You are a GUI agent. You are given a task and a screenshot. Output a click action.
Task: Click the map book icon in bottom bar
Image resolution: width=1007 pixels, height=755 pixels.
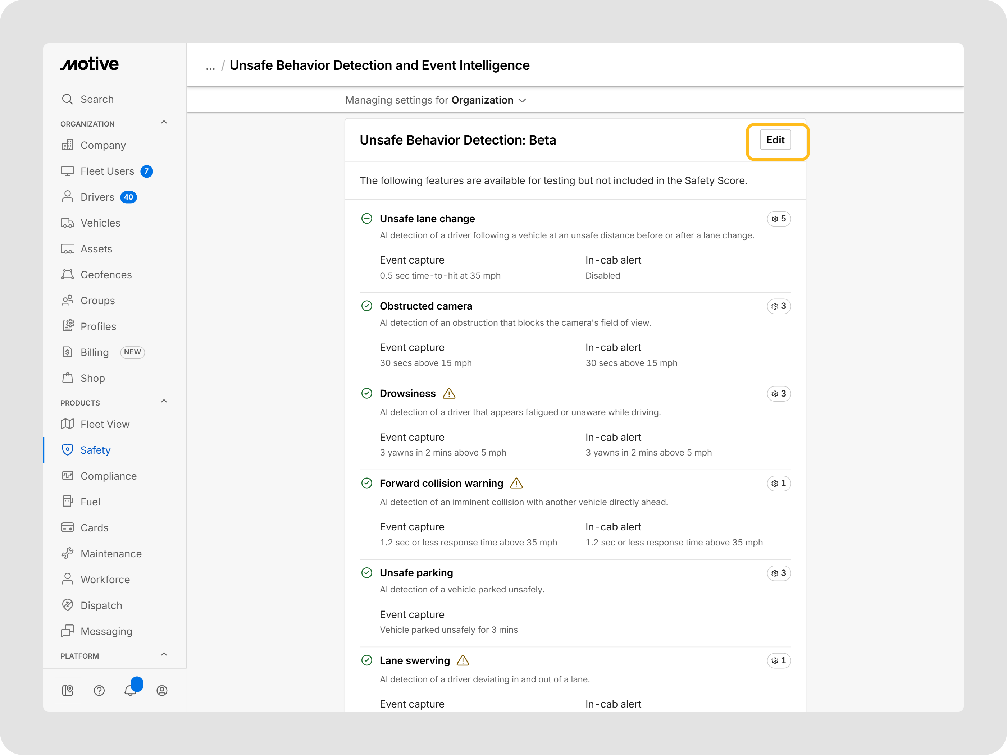pyautogui.click(x=68, y=690)
